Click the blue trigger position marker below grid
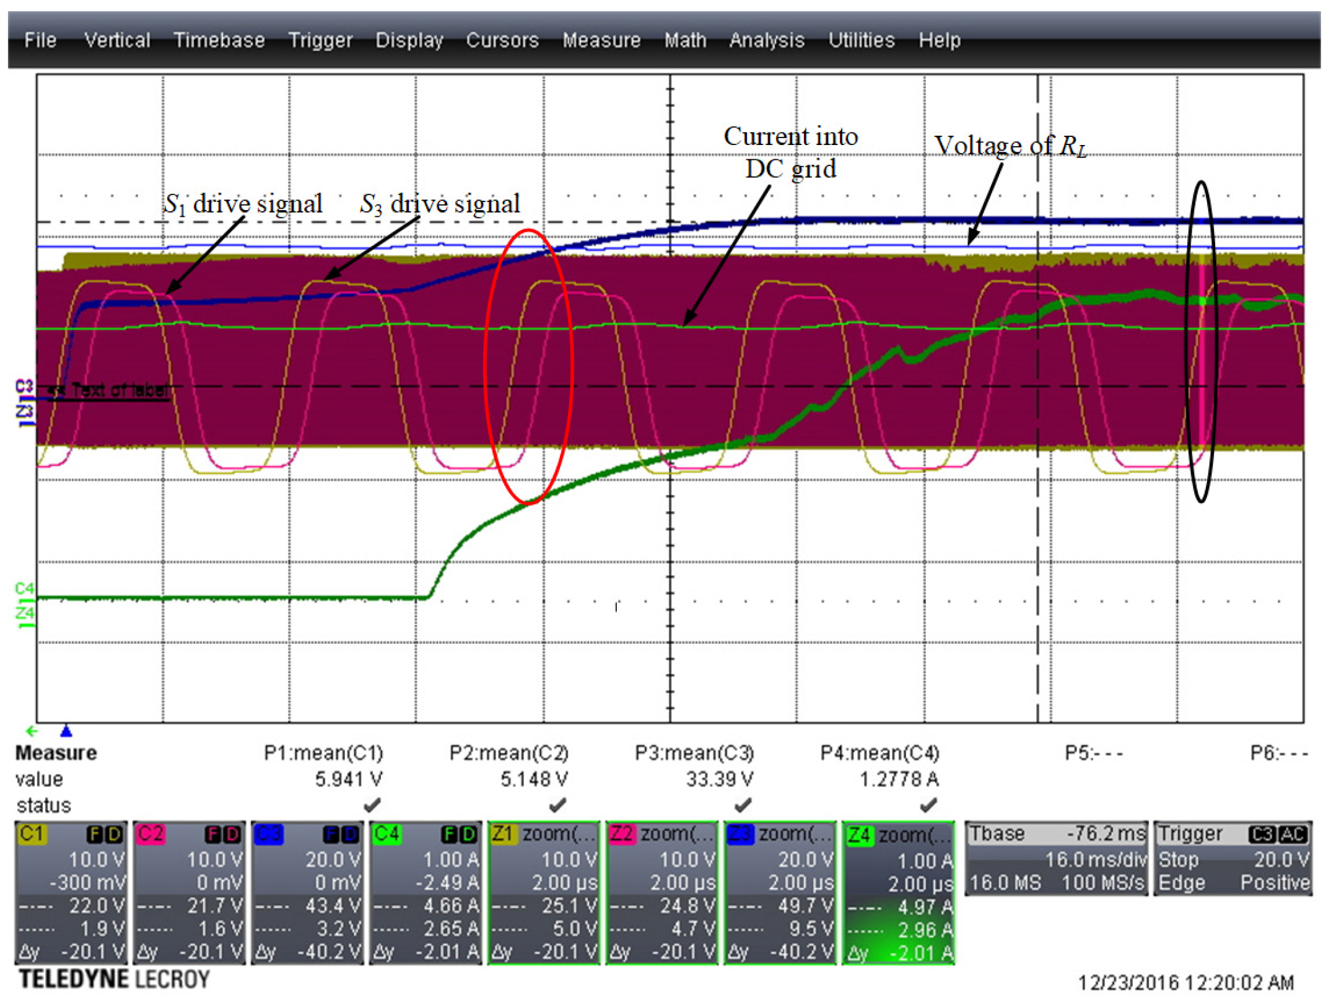1331x1002 pixels. coord(66,732)
